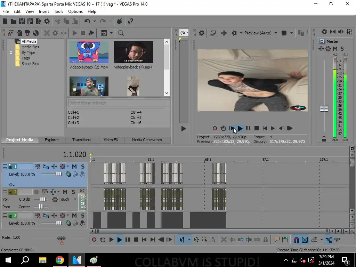Click the Dim Output speaker icon

coord(341,32)
